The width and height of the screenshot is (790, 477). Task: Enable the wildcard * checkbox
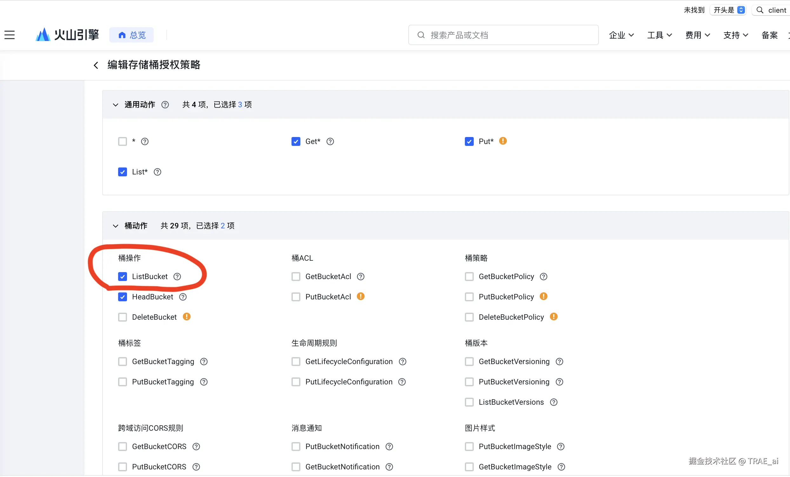point(123,141)
